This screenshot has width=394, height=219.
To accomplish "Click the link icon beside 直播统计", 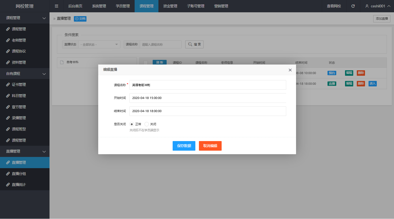I will tap(8, 185).
